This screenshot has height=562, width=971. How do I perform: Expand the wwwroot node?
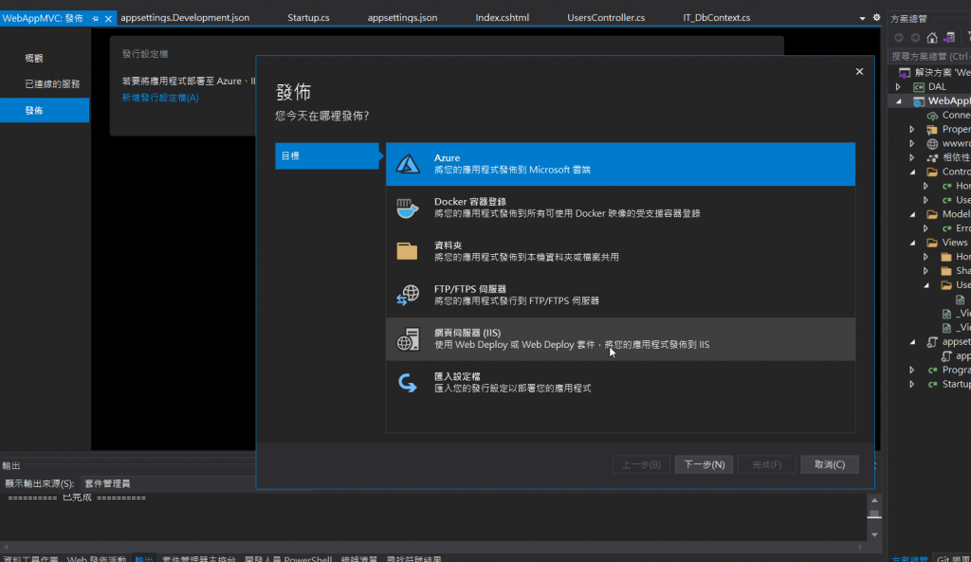pyautogui.click(x=911, y=144)
